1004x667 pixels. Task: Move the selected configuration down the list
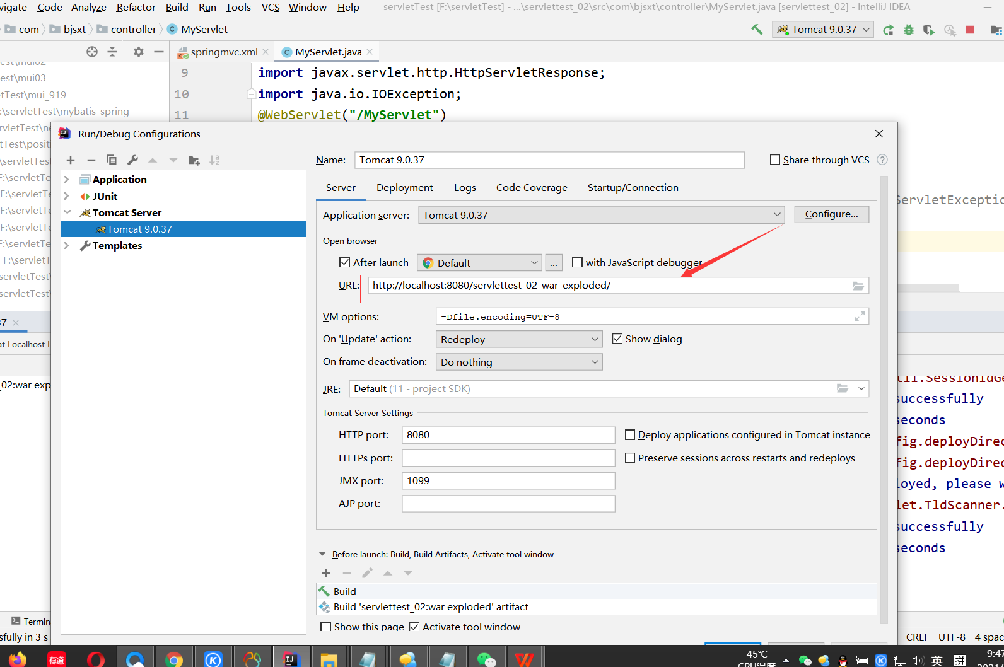pos(173,160)
